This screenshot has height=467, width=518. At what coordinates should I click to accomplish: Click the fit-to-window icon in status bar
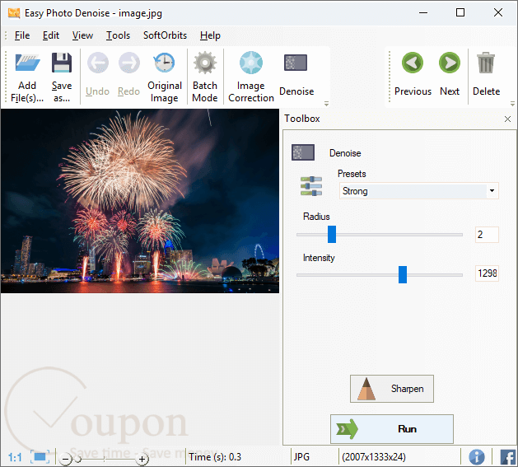(40, 457)
